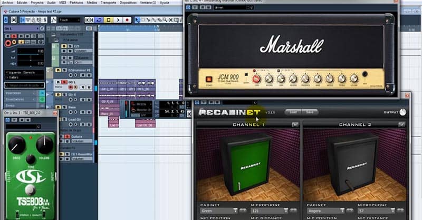Click the input jack on JCM 900
Image resolution: width=422 pixels, height=220 pixels.
365,74
